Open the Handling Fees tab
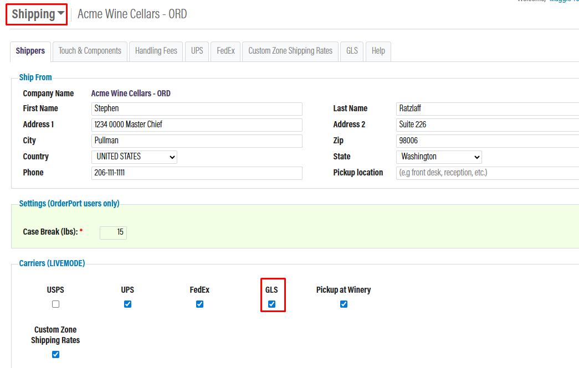 [156, 51]
